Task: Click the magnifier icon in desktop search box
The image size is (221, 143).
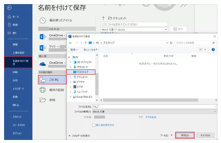Action: point(213,43)
